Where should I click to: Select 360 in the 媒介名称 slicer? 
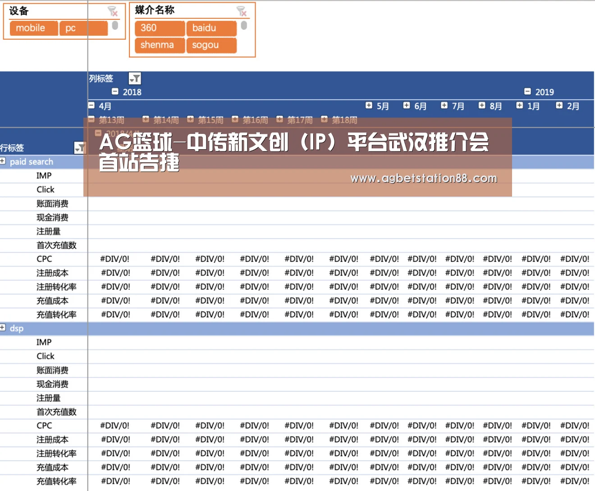click(160, 28)
